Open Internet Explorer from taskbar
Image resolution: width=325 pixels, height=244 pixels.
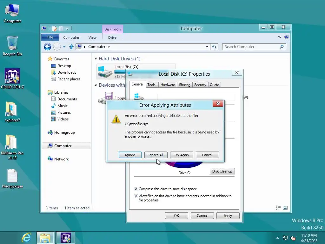click(27, 238)
